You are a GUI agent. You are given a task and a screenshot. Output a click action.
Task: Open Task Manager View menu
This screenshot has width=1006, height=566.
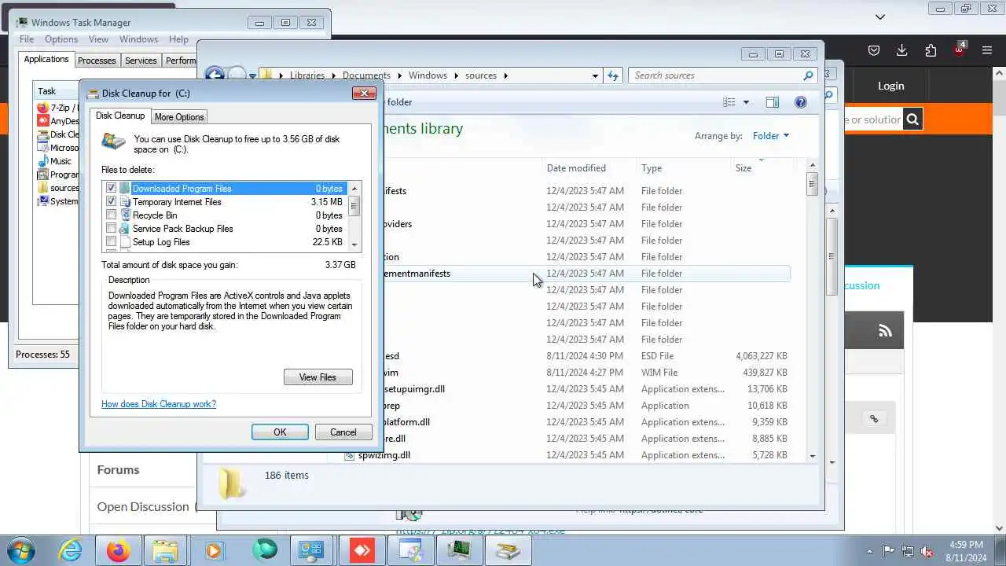tap(98, 39)
